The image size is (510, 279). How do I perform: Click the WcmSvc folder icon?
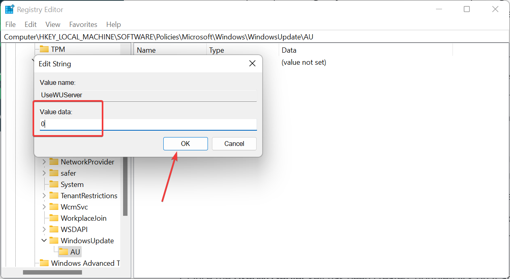tap(54, 207)
